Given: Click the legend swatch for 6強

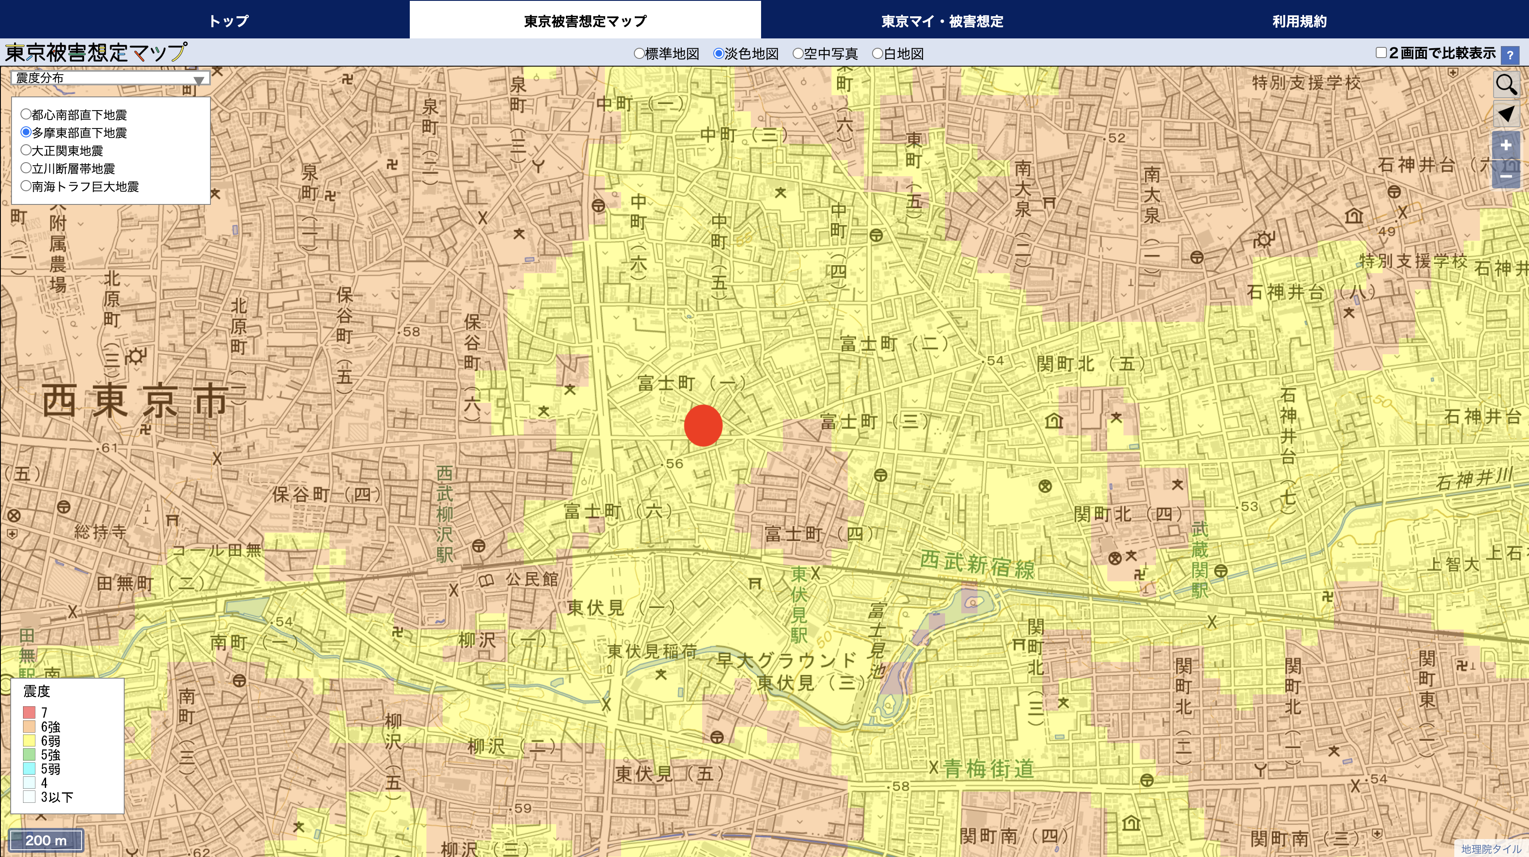Looking at the screenshot, I should [x=29, y=726].
